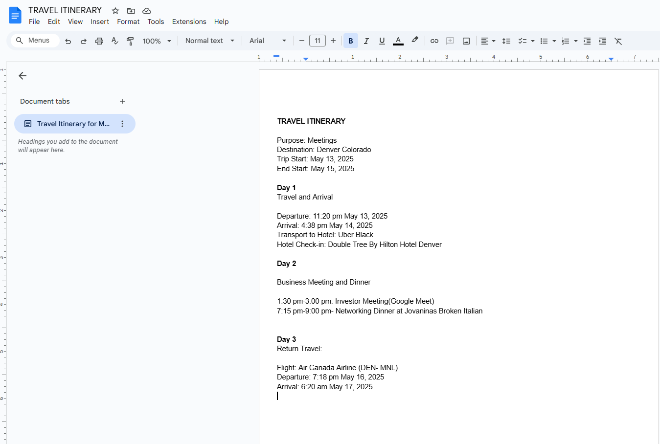Image resolution: width=660 pixels, height=444 pixels.
Task: Toggle bold formatting
Action: point(351,41)
